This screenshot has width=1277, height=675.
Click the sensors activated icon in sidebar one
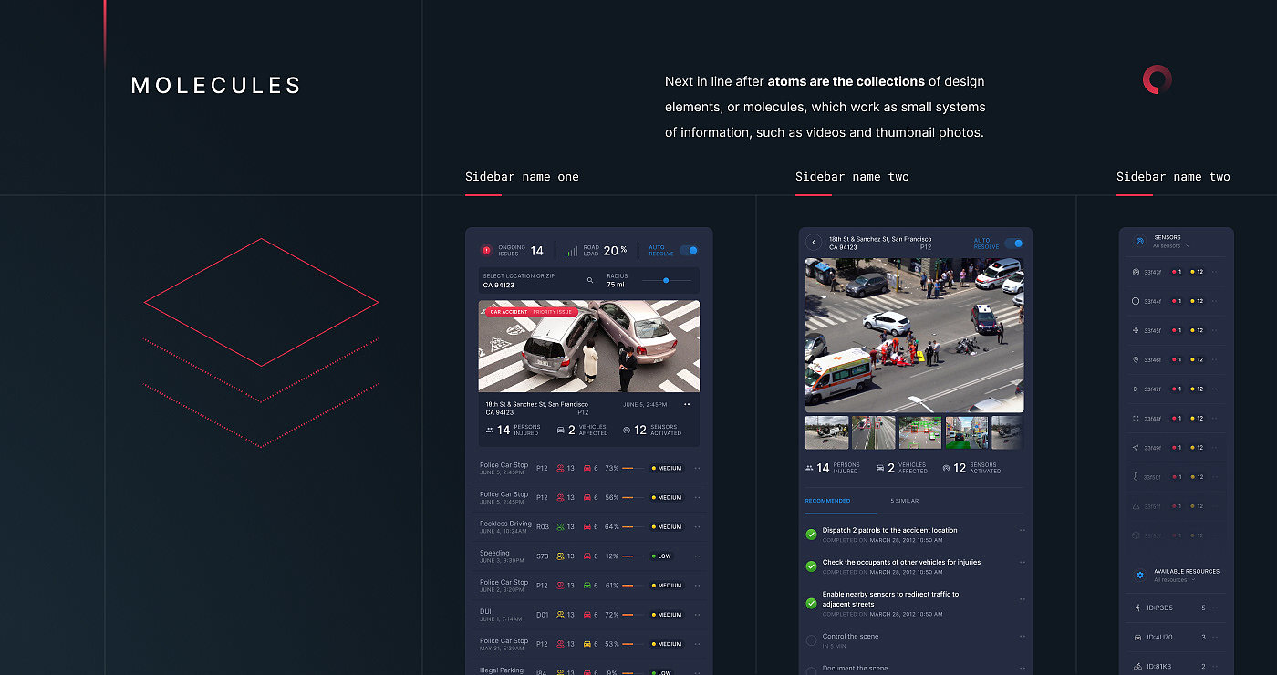[x=627, y=430]
